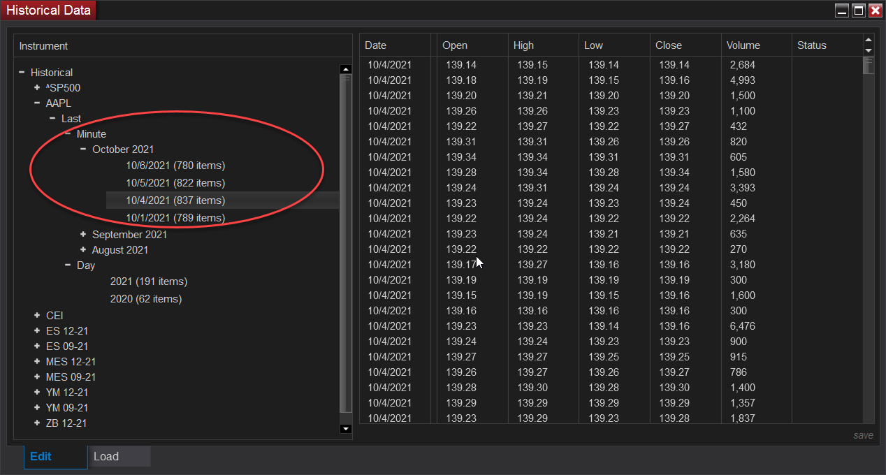Viewport: 886px width, 475px height.
Task: Collapse the Last data type node
Action: (52, 118)
